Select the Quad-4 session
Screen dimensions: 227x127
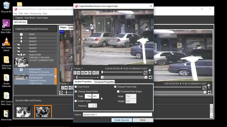(x=35, y=45)
